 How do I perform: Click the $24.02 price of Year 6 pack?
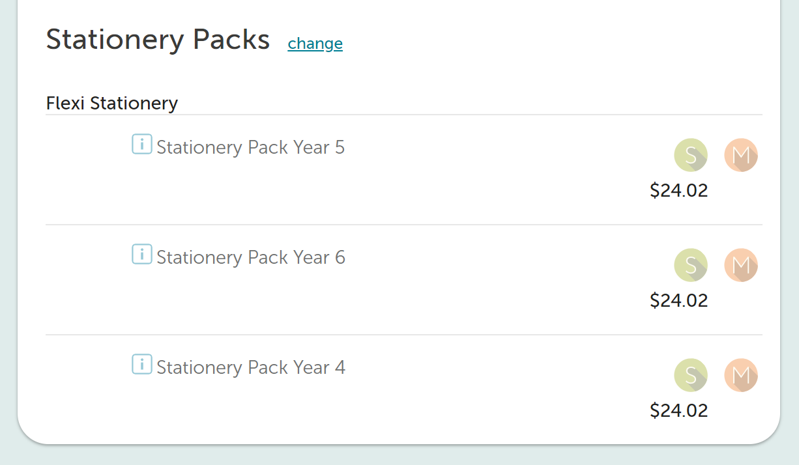pyautogui.click(x=679, y=301)
